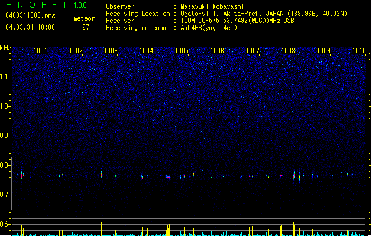
Task: Click the 1009 time axis marker
Action: pos(324,51)
